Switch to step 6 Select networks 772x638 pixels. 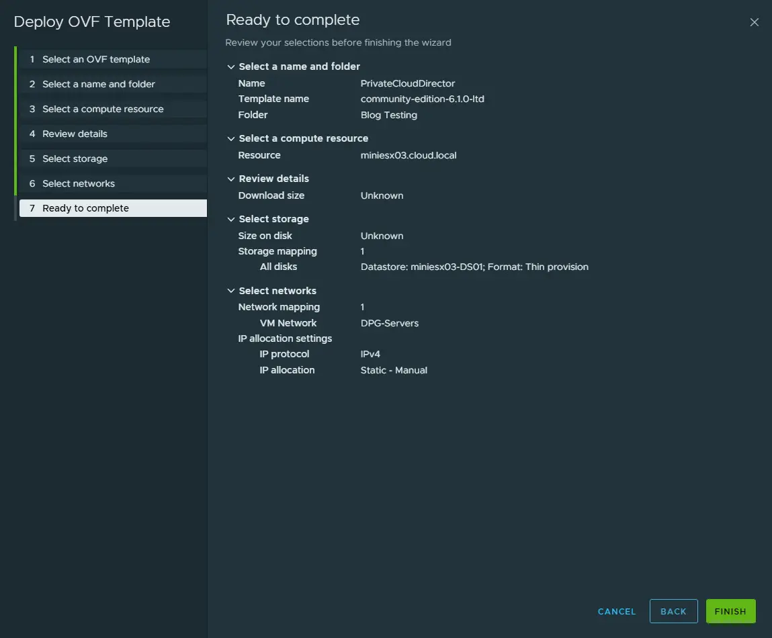click(x=79, y=183)
